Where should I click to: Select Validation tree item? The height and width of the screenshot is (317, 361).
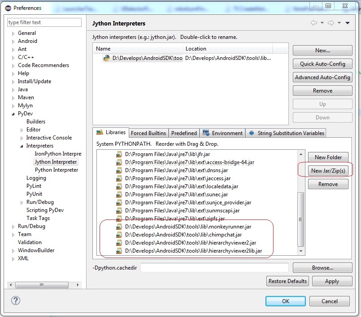point(30,242)
